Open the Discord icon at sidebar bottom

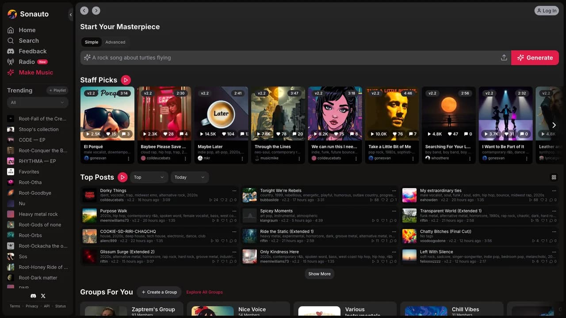pyautogui.click(x=33, y=296)
